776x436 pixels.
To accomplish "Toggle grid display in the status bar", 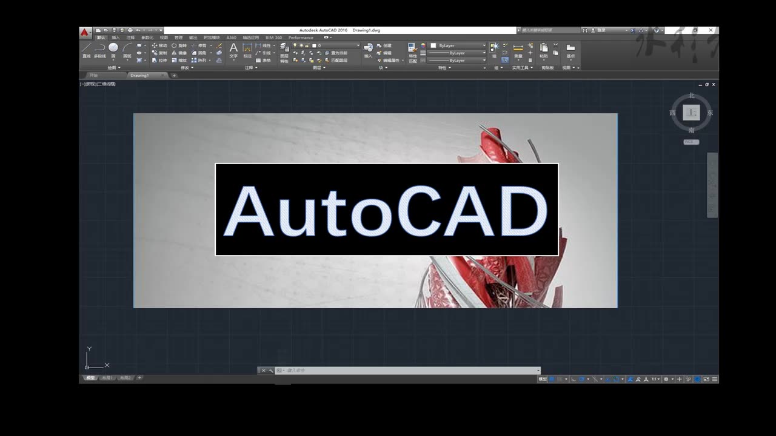I will coord(552,380).
